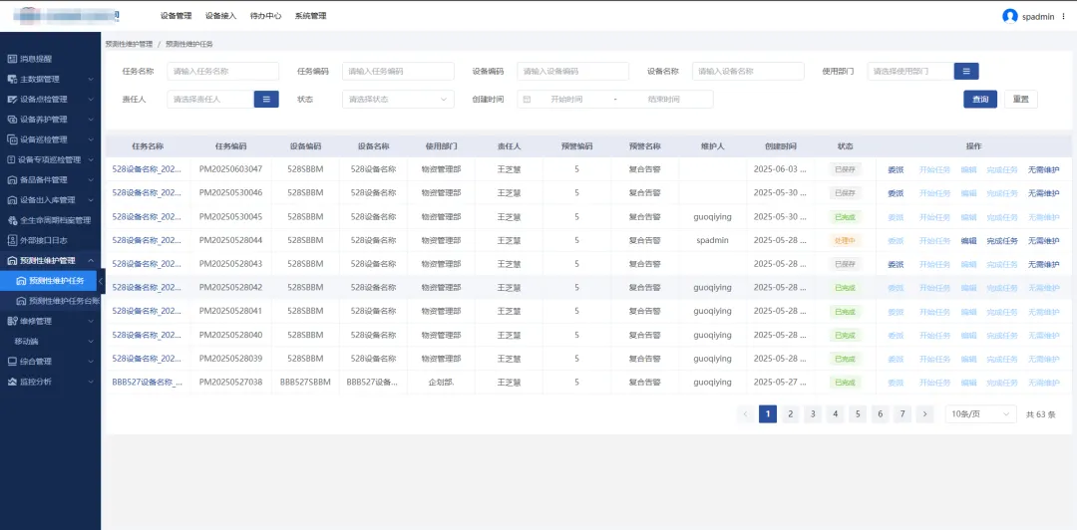Click the 结束时间 date field
The width and height of the screenshot is (1077, 530).
[x=663, y=100]
